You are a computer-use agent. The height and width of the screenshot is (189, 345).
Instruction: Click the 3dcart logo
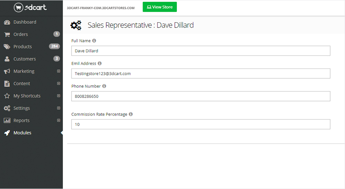point(30,7)
